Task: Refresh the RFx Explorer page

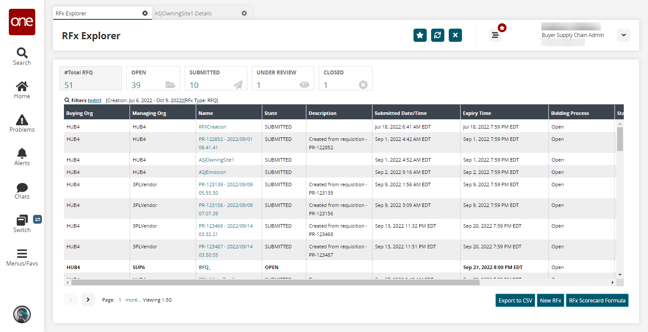Action: 437,35
